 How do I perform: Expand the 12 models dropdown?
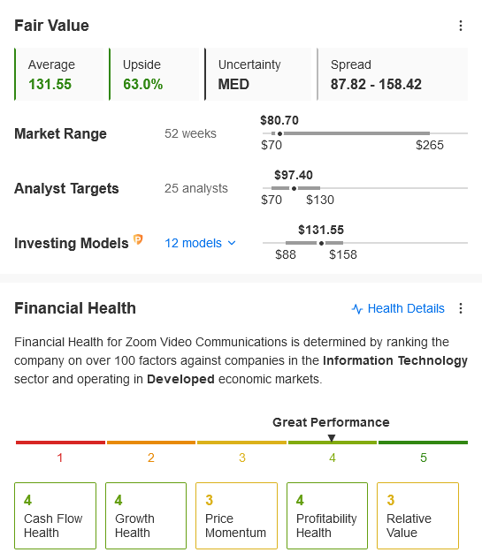(x=200, y=243)
